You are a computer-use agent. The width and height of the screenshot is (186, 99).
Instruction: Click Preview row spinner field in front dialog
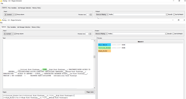[x=88, y=34]
